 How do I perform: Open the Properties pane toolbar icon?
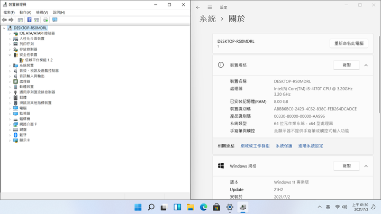pyautogui.click(x=37, y=20)
